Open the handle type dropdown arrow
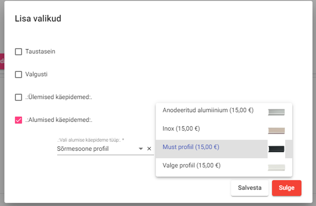 point(141,149)
